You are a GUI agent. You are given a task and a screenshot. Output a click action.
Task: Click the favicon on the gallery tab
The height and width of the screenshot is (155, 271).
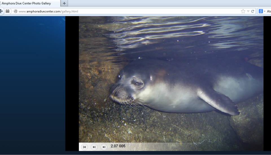[x=1, y=3]
